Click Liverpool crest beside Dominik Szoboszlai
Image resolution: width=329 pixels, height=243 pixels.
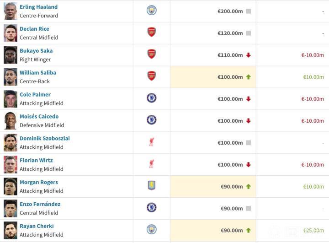[x=152, y=142]
